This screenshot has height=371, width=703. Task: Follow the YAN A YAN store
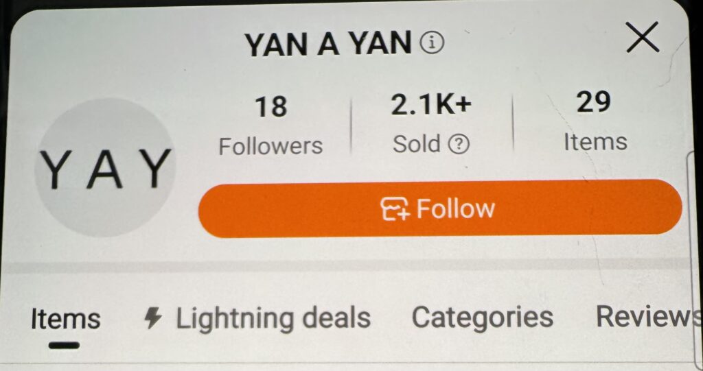(x=440, y=208)
